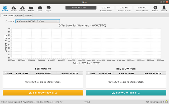This screenshot has height=104, width=169.
Task: Sort Buy table by Price in BTC
Action: click(105, 73)
